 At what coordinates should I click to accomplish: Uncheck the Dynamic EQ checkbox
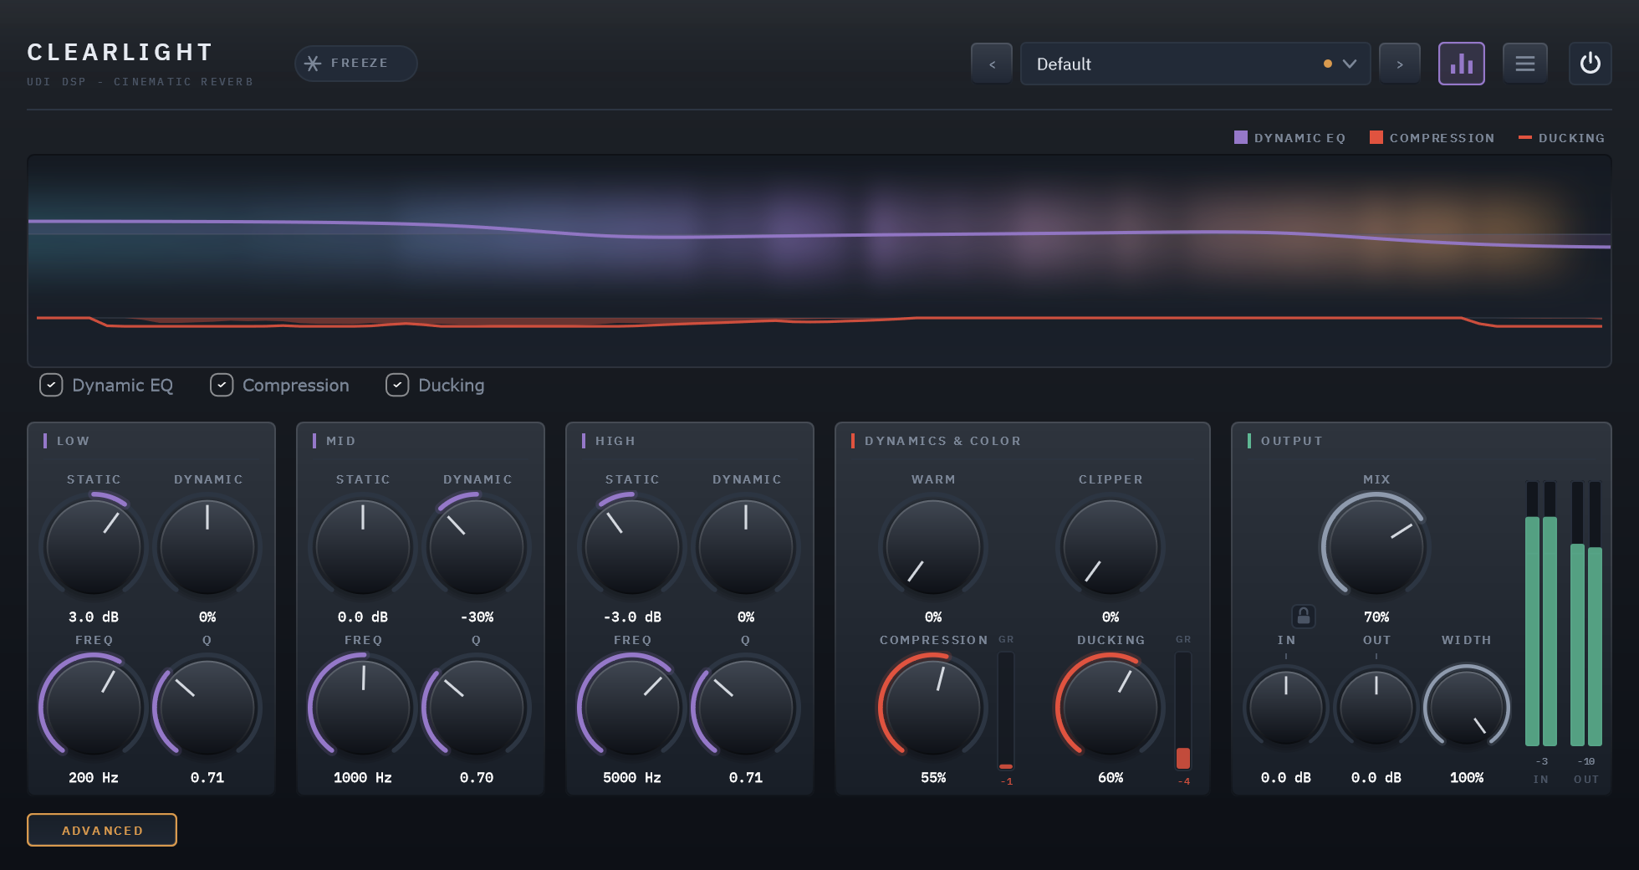click(x=51, y=385)
